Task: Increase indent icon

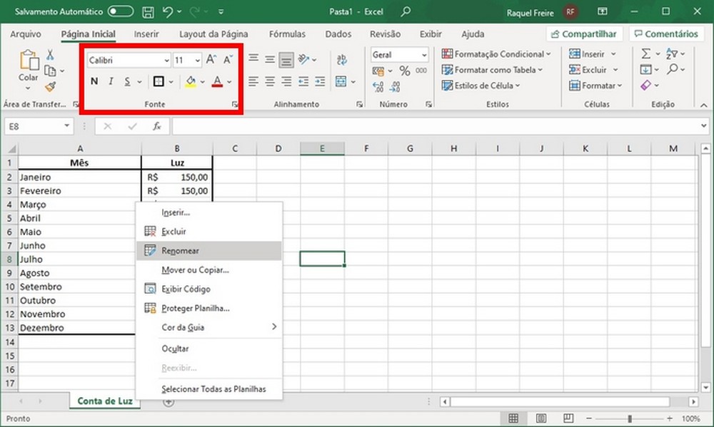Action: tap(320, 81)
